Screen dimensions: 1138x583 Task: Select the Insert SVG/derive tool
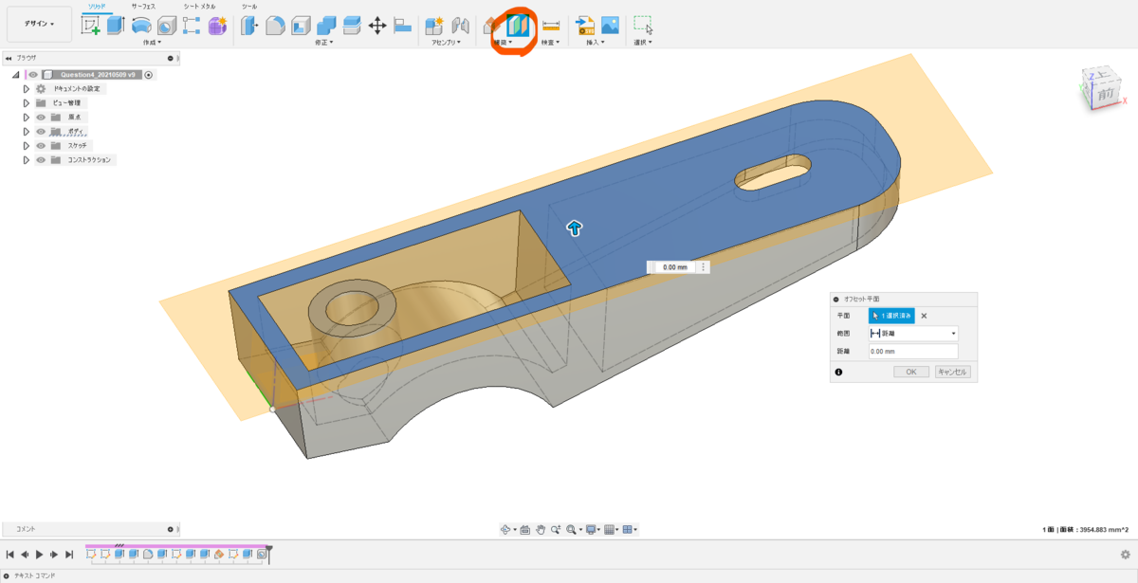click(585, 26)
